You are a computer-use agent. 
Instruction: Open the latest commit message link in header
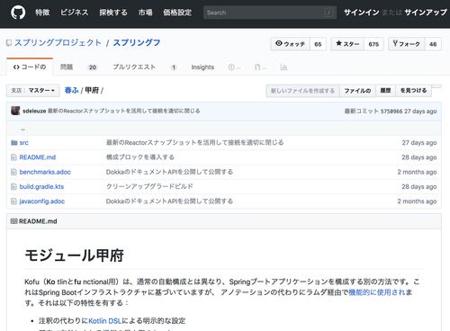[124, 111]
